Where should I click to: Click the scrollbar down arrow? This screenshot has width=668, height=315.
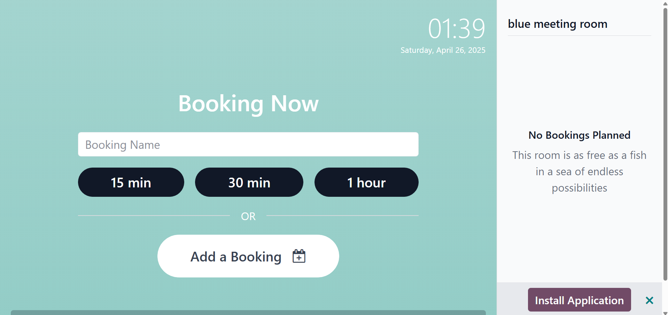(x=665, y=313)
